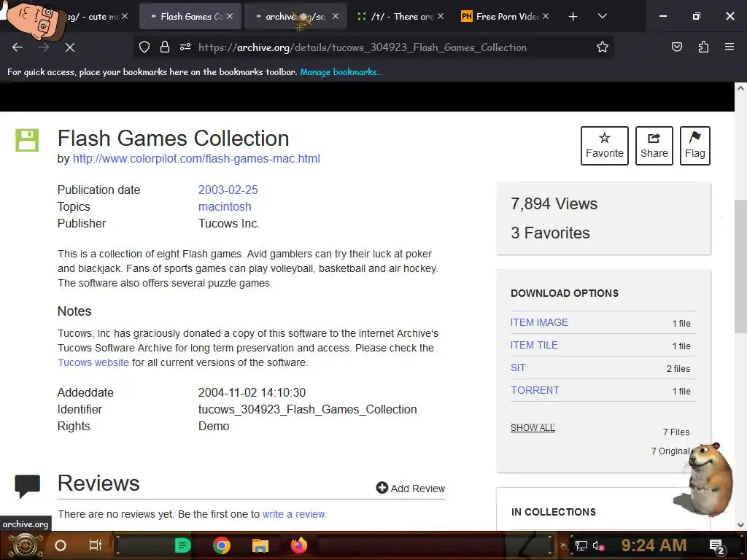Open network status tray icon

[581, 545]
